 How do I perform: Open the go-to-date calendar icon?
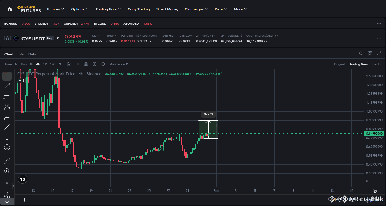(x=22, y=200)
